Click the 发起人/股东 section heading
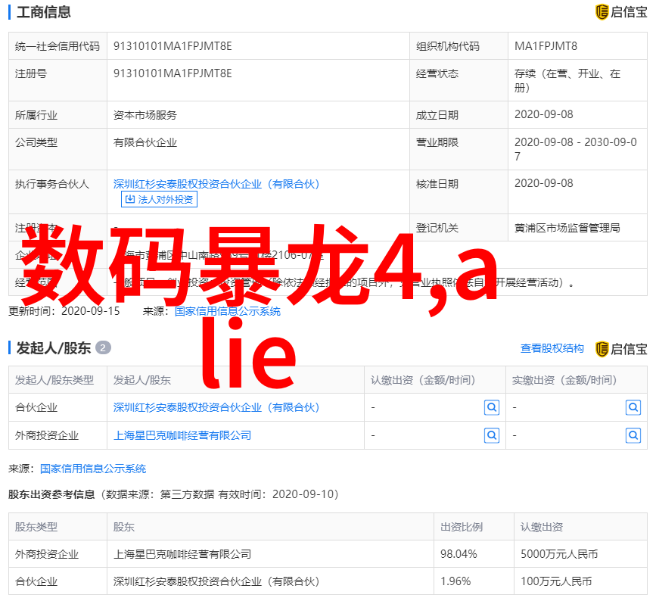The height and width of the screenshot is (598, 656). 53,347
